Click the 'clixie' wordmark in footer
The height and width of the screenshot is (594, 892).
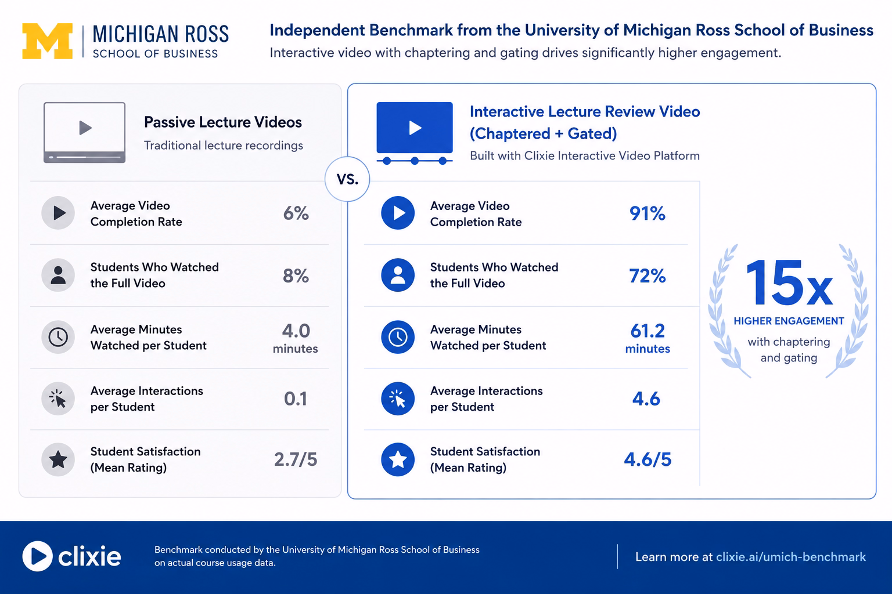pyautogui.click(x=89, y=557)
